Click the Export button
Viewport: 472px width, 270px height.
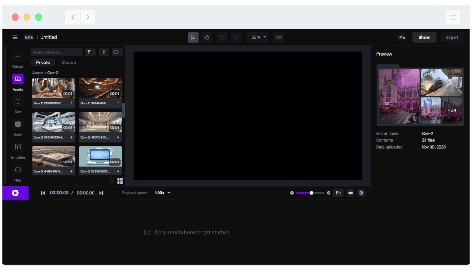pyautogui.click(x=452, y=37)
